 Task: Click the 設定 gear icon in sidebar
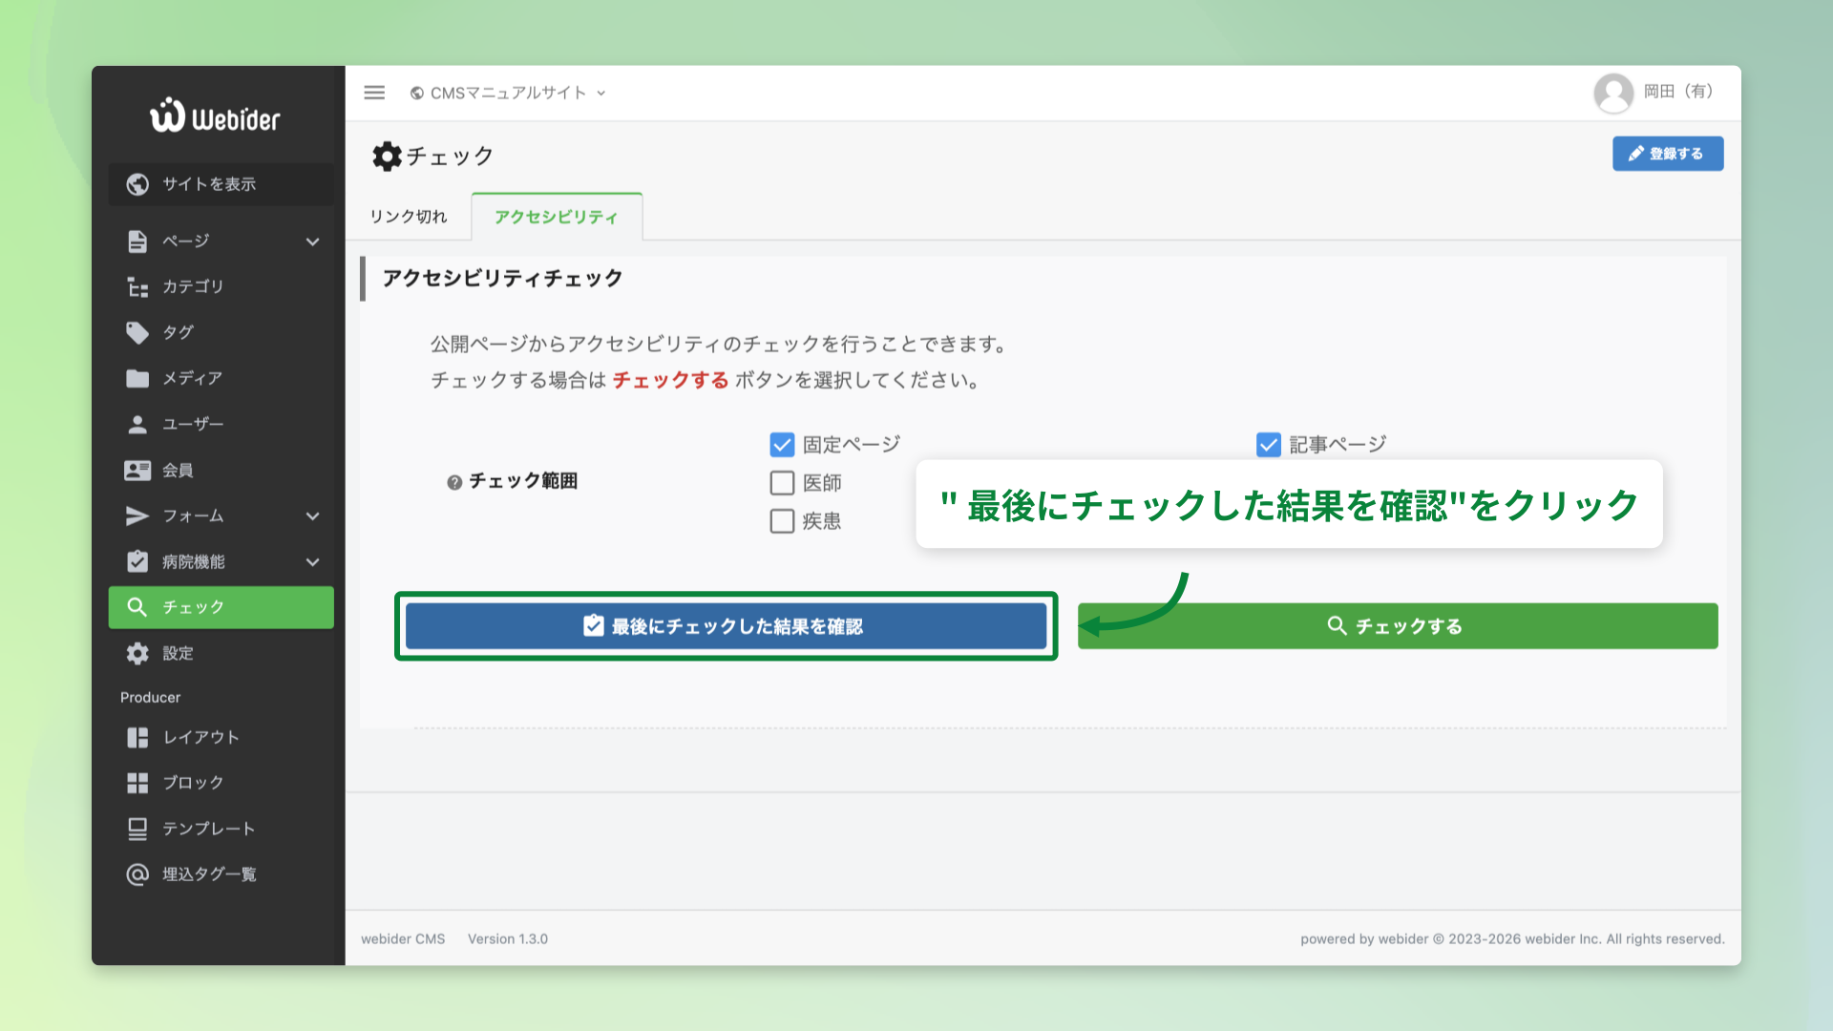137,653
